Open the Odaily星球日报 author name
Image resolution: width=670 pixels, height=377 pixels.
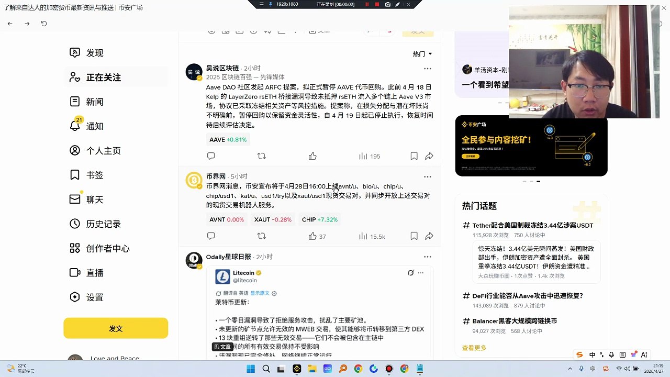click(x=228, y=257)
